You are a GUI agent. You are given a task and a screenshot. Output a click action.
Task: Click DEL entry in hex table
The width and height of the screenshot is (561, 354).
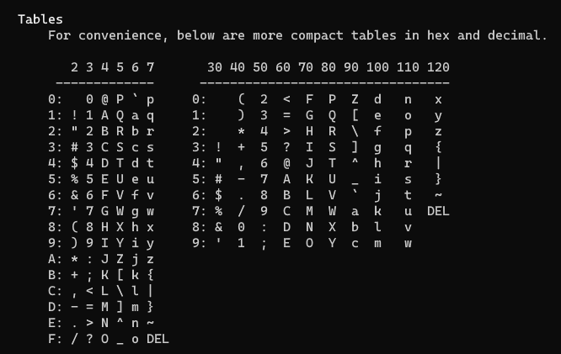[x=158, y=339]
